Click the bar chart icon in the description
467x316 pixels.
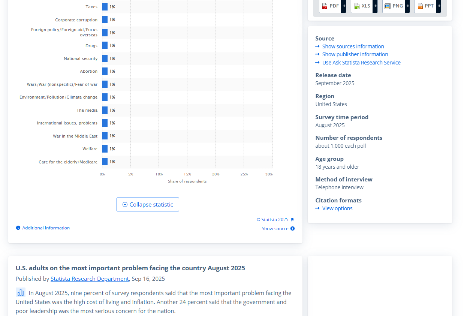coord(21,292)
